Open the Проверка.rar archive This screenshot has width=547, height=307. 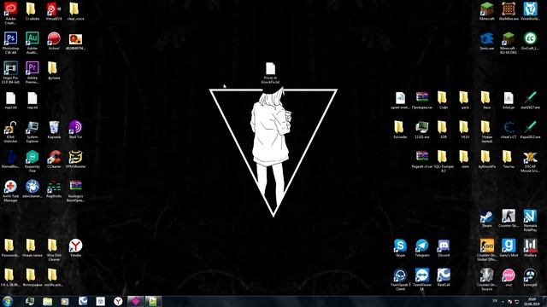[421, 100]
